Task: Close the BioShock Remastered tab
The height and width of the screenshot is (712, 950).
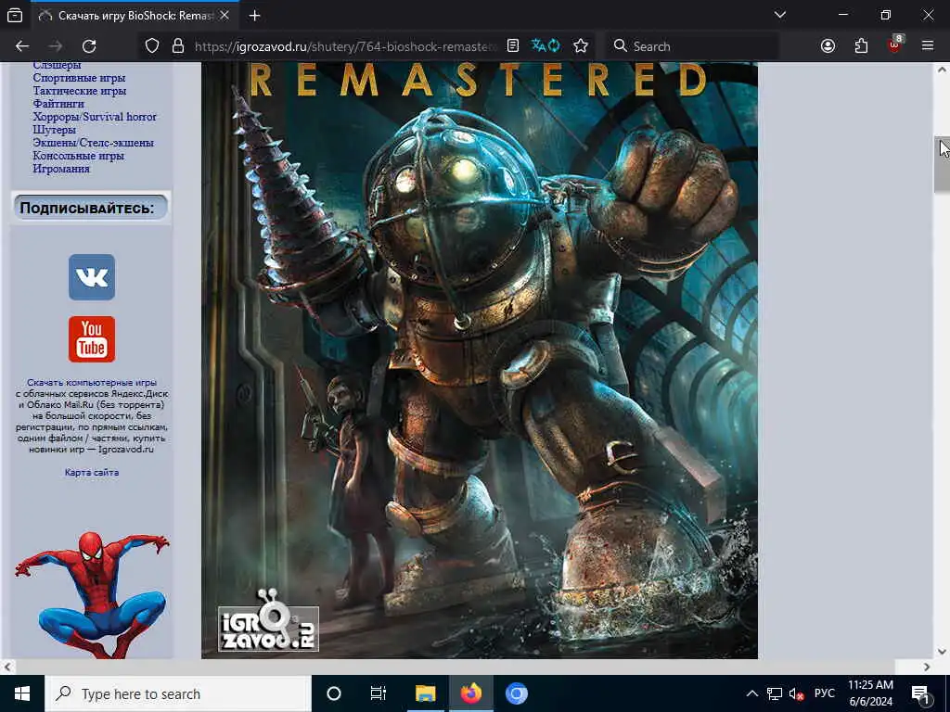Action: (225, 16)
